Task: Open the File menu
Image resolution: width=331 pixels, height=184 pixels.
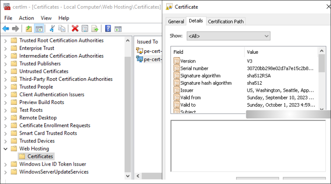Action: click(x=8, y=18)
